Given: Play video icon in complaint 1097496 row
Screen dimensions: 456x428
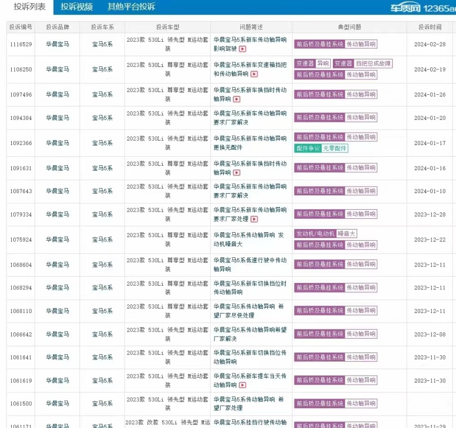Looking at the screenshot, I should [237, 99].
